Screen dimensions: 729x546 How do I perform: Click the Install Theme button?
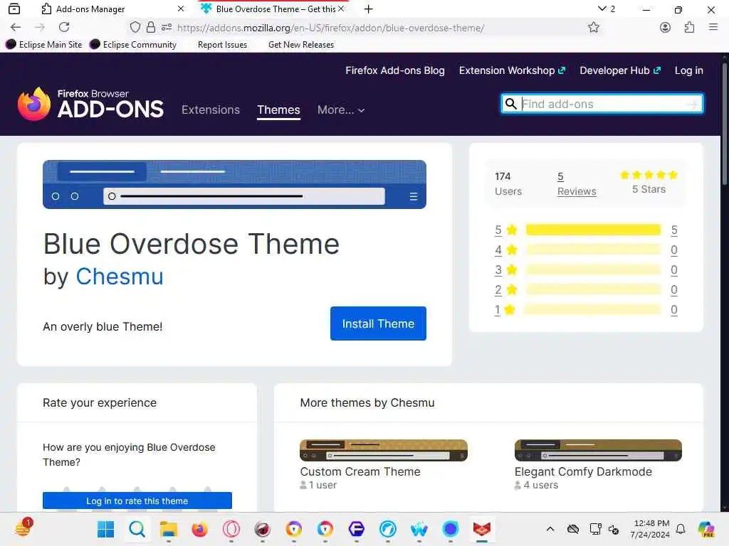378,323
